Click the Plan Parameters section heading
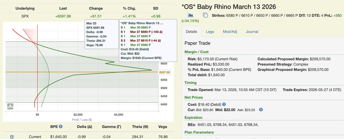344x139 pixels. pyautogui.click(x=199, y=132)
